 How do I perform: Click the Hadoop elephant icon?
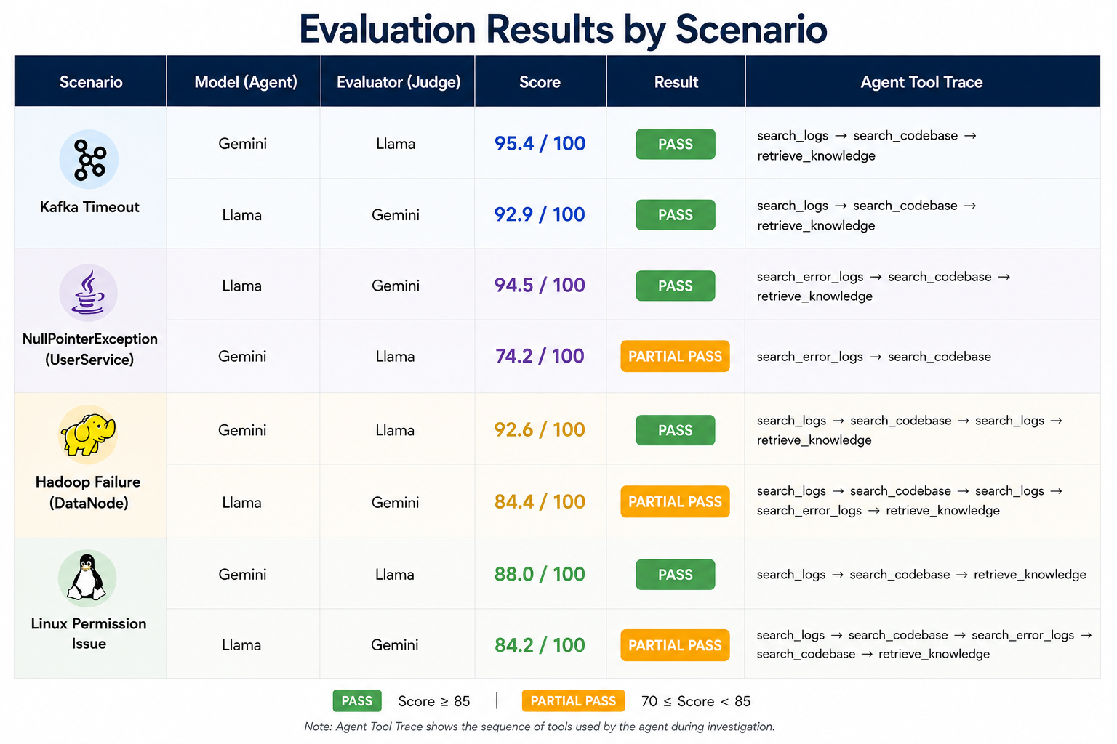click(88, 434)
